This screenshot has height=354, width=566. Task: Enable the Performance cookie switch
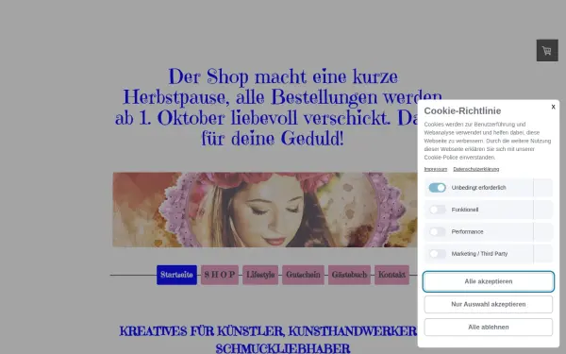point(437,231)
